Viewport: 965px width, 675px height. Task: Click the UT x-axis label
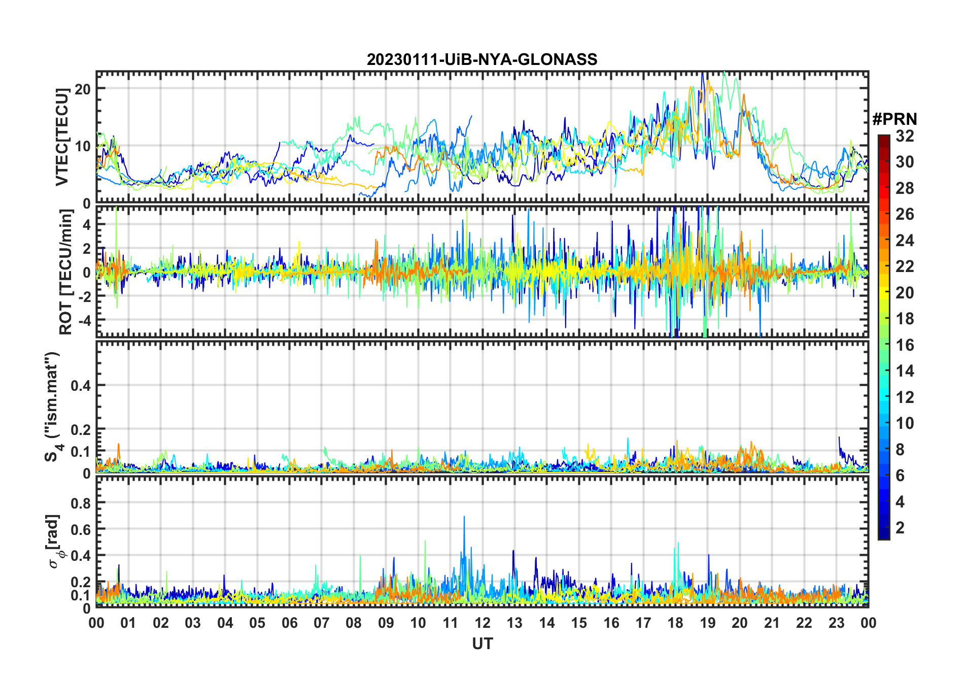coord(482,644)
